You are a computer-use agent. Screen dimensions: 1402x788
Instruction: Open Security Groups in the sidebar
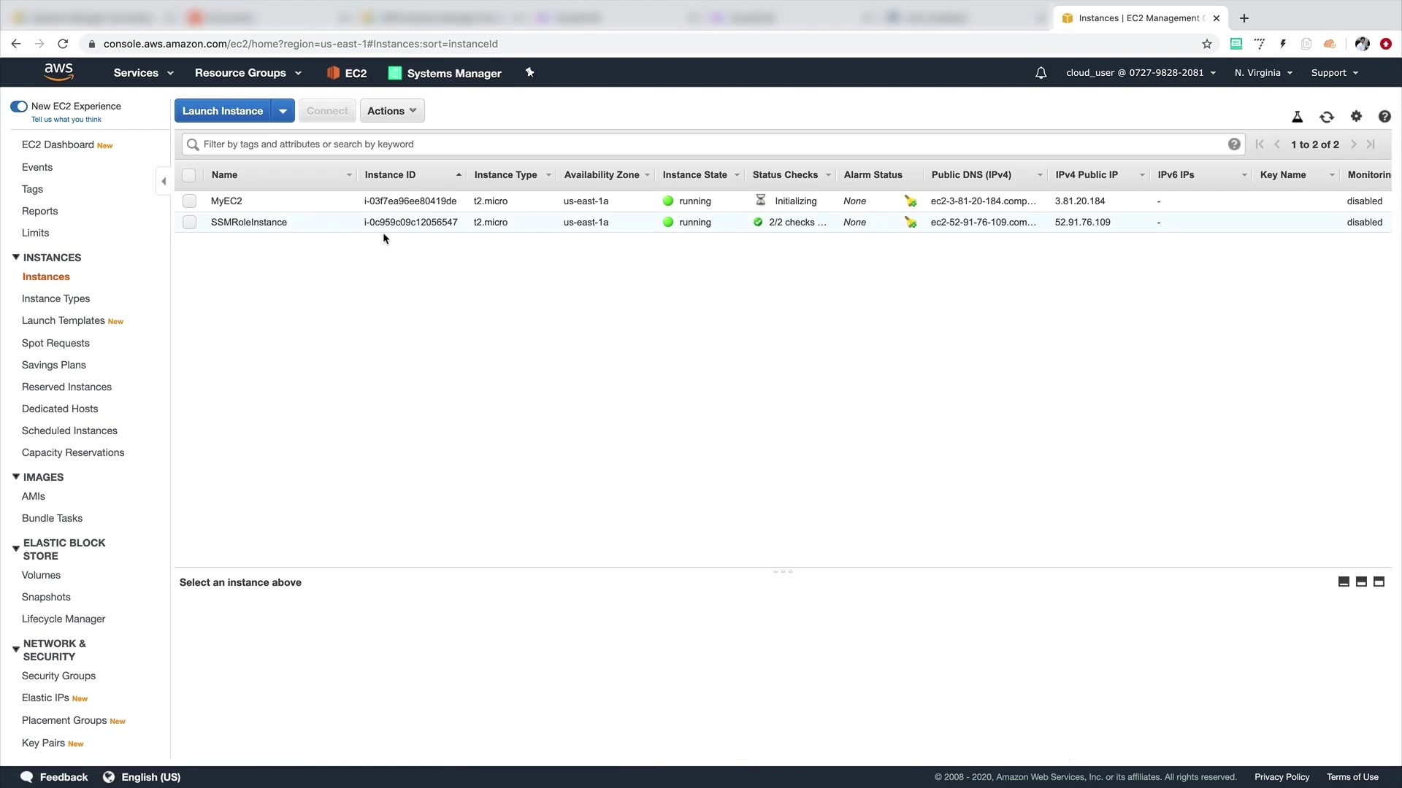pos(58,676)
